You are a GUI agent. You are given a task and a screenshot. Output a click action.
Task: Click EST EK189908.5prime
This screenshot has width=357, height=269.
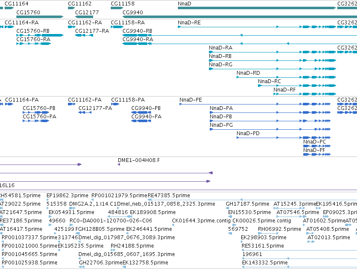[x=153, y=212]
